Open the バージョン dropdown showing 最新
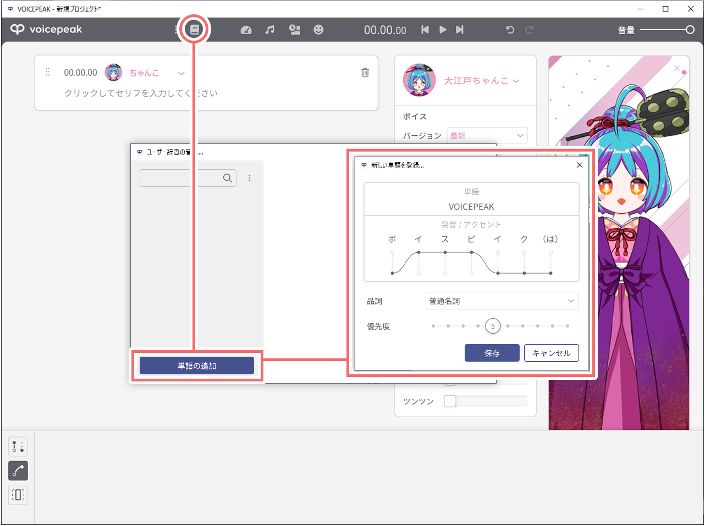 (487, 136)
